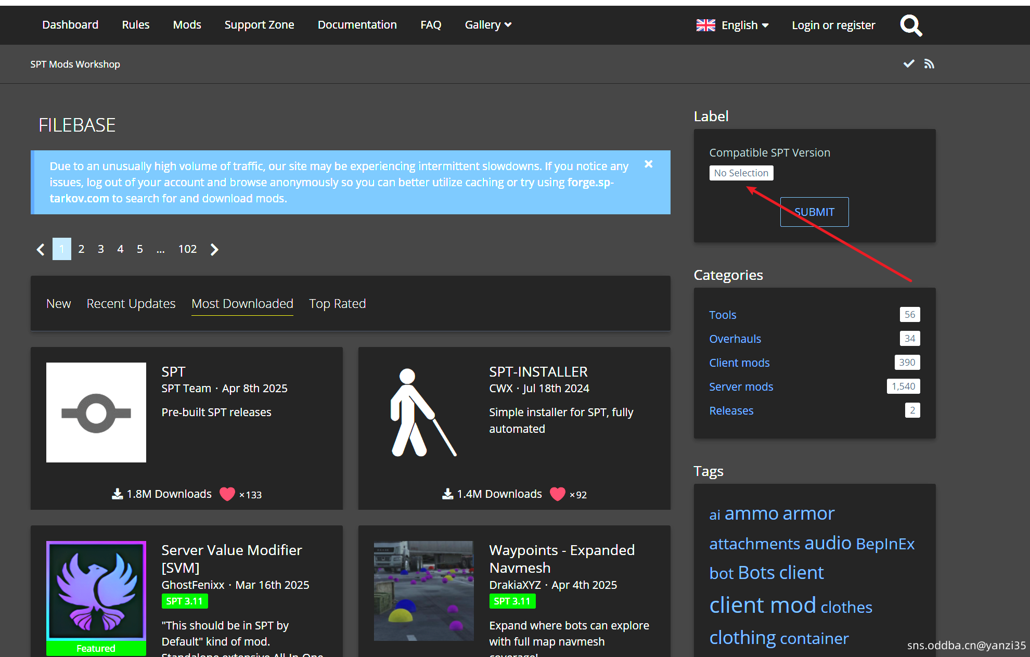The height and width of the screenshot is (657, 1030).
Task: Click the heart icon on SPT-INSTALLER card
Action: [558, 494]
